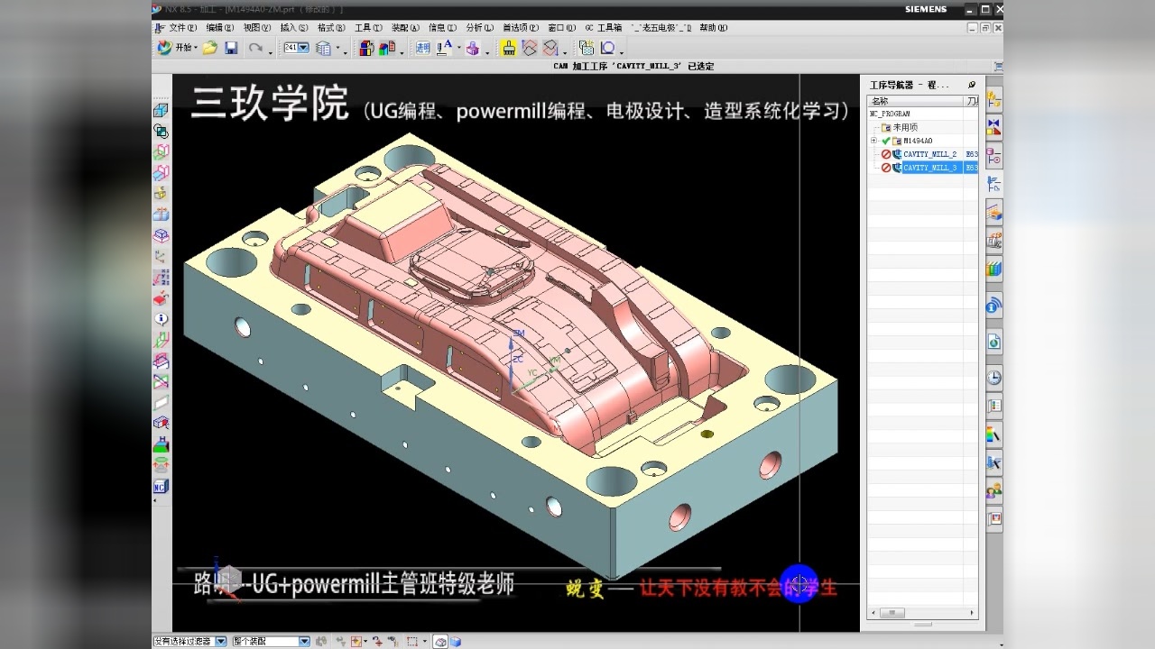Open the 文件 (File) menu

tap(182, 28)
